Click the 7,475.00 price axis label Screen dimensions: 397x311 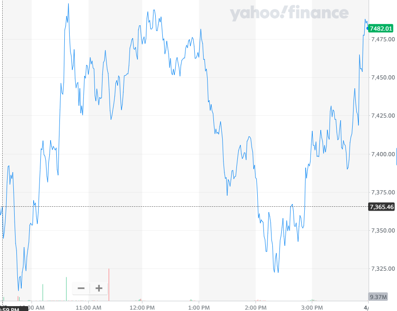point(382,39)
